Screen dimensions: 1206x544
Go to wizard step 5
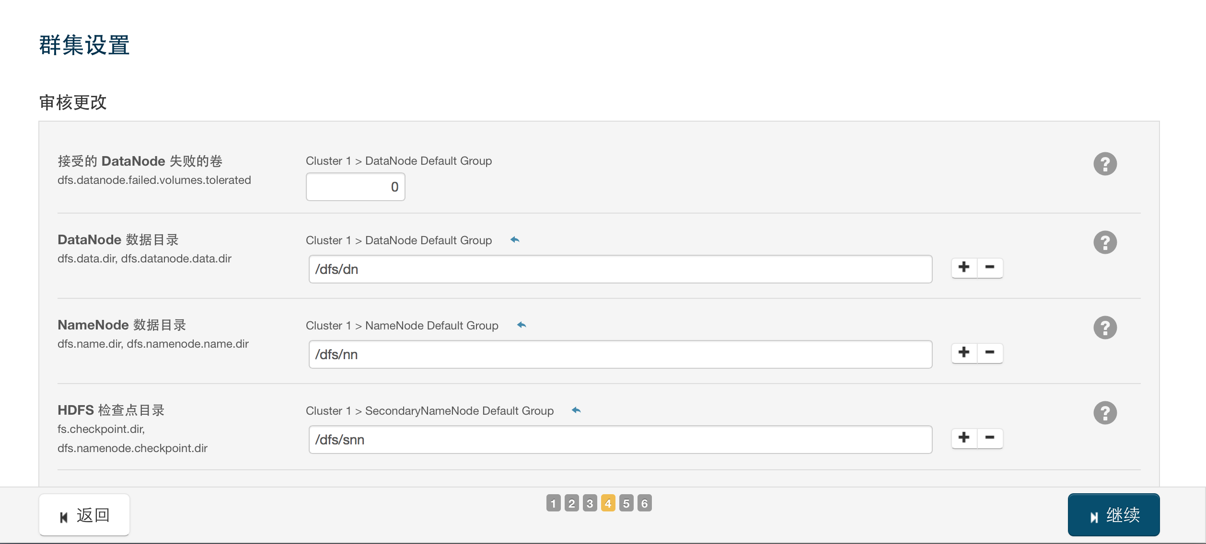(626, 503)
